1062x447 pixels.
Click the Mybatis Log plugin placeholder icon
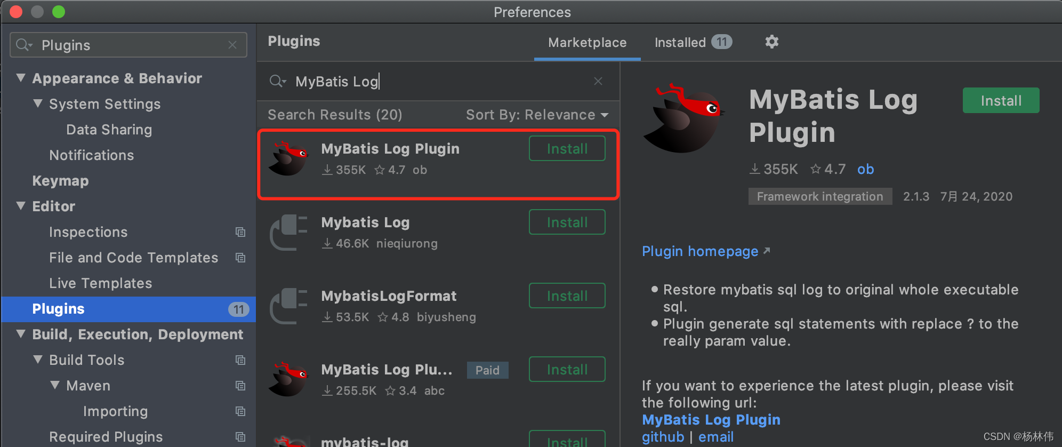point(288,233)
